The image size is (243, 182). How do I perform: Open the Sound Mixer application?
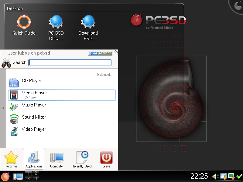pos(62,119)
